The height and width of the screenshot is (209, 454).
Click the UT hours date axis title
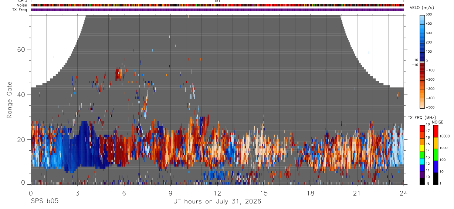(x=217, y=201)
